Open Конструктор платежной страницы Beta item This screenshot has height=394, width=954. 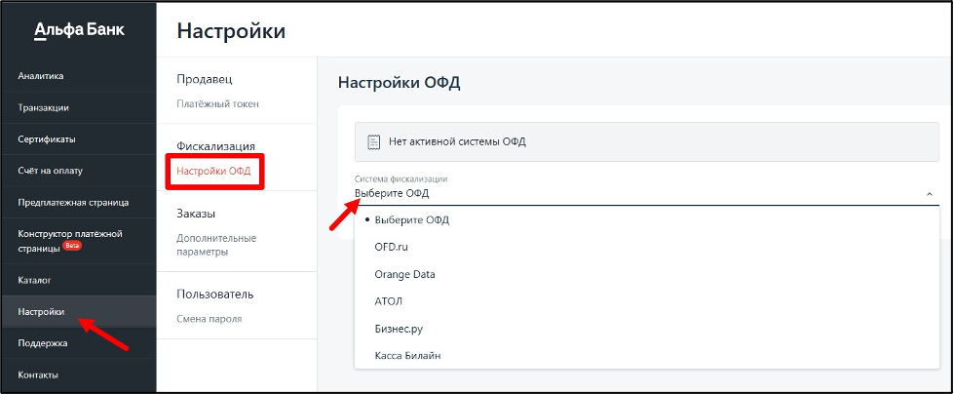(78, 241)
